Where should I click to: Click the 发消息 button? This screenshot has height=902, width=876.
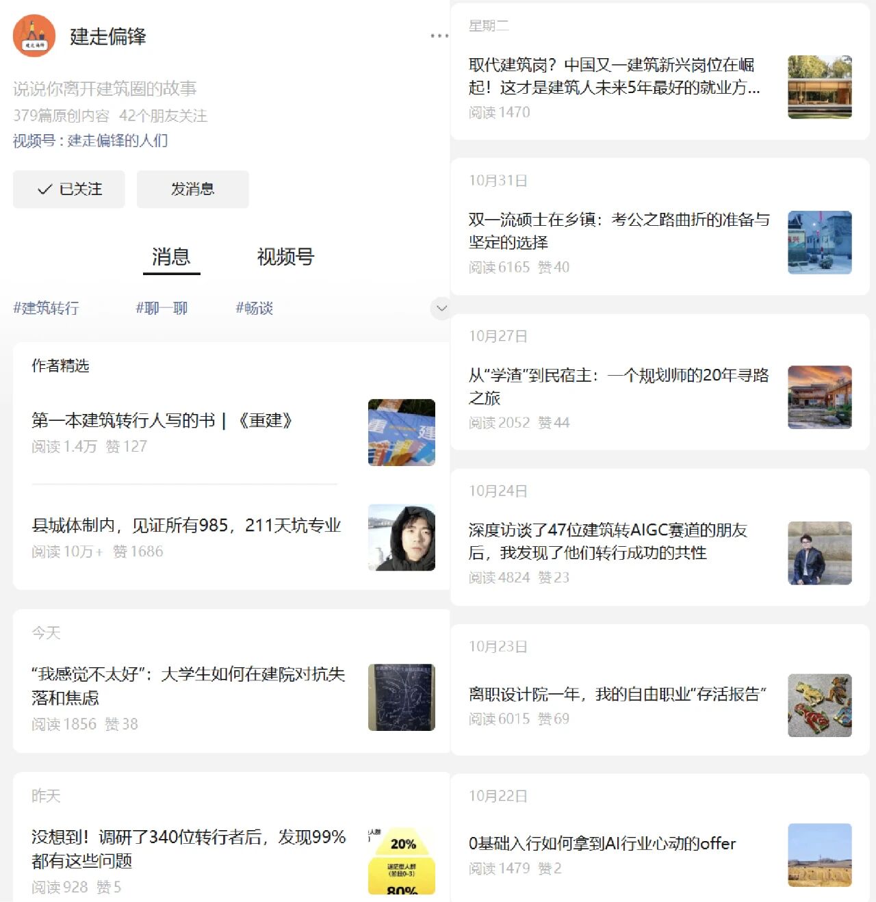pyautogui.click(x=193, y=190)
